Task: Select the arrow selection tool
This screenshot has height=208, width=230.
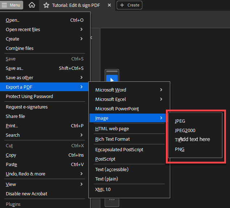Action: (112, 80)
